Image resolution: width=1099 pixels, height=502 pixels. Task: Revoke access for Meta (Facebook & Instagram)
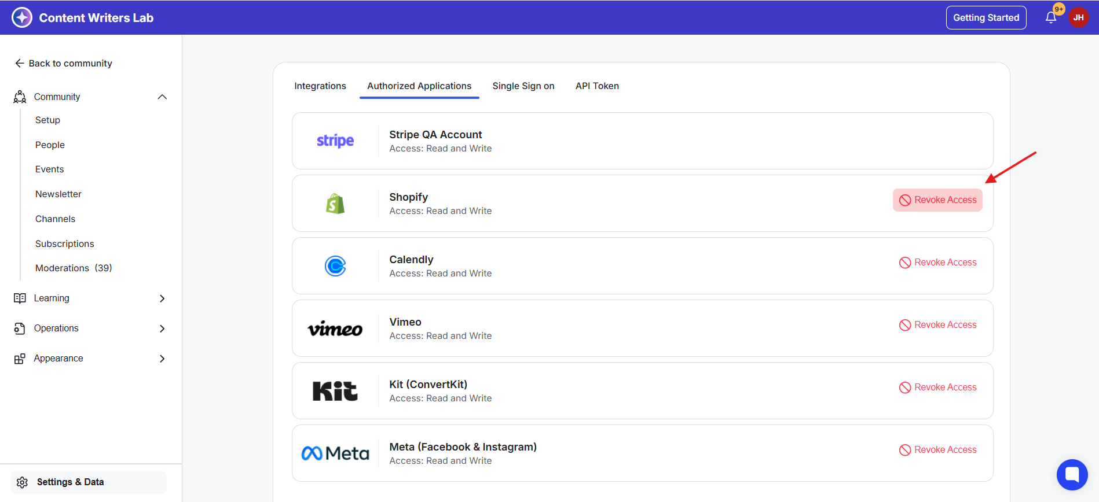coord(937,450)
